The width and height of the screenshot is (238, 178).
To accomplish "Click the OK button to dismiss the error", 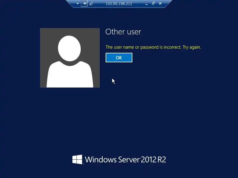I will [x=119, y=58].
